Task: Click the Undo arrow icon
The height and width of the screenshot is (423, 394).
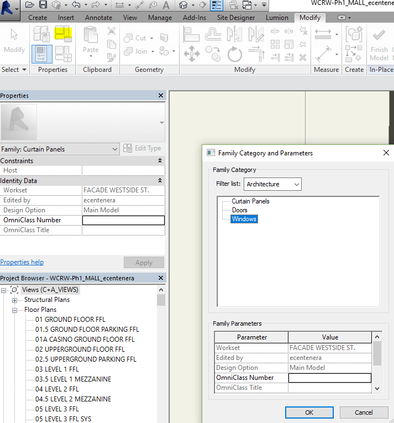Action: coord(76,4)
